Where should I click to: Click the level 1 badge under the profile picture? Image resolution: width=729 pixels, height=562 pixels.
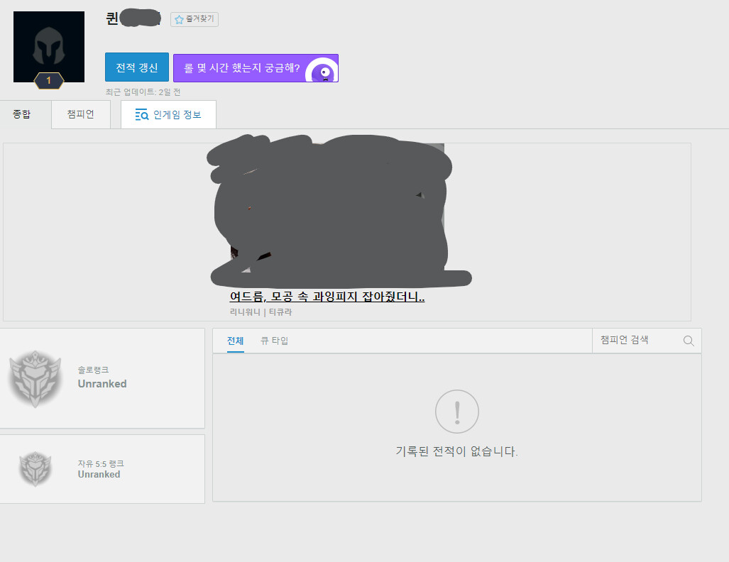click(x=48, y=81)
